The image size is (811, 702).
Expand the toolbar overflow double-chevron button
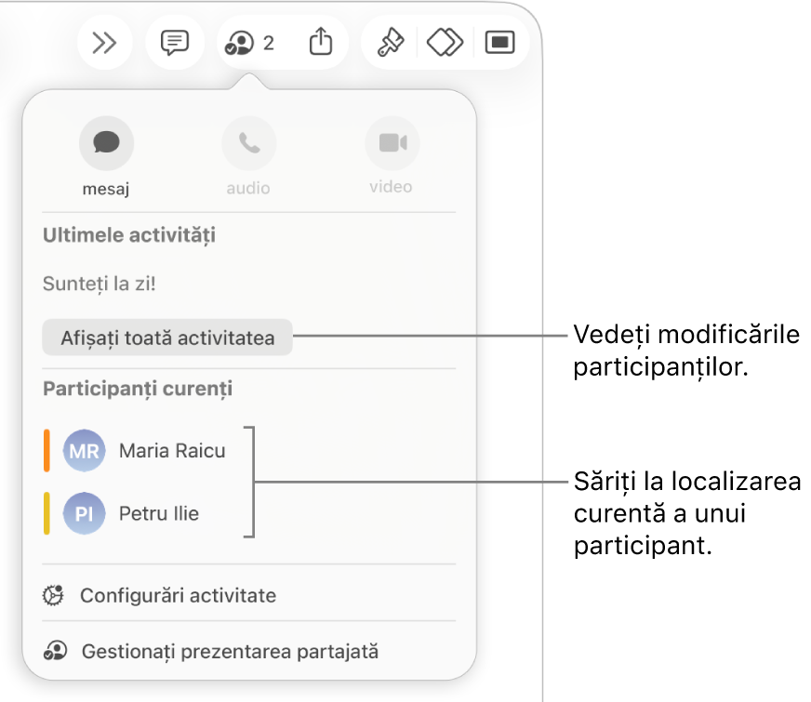point(104,43)
